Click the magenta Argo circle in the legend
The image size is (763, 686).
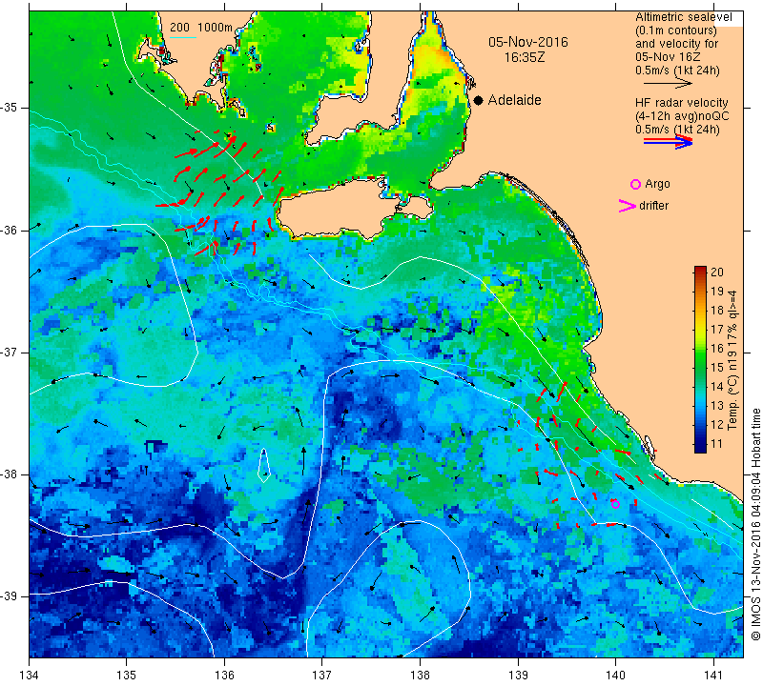point(635,184)
